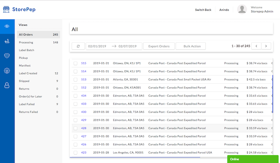Open the settings gear icon in sidebar
280x163 pixels.
(7, 71)
